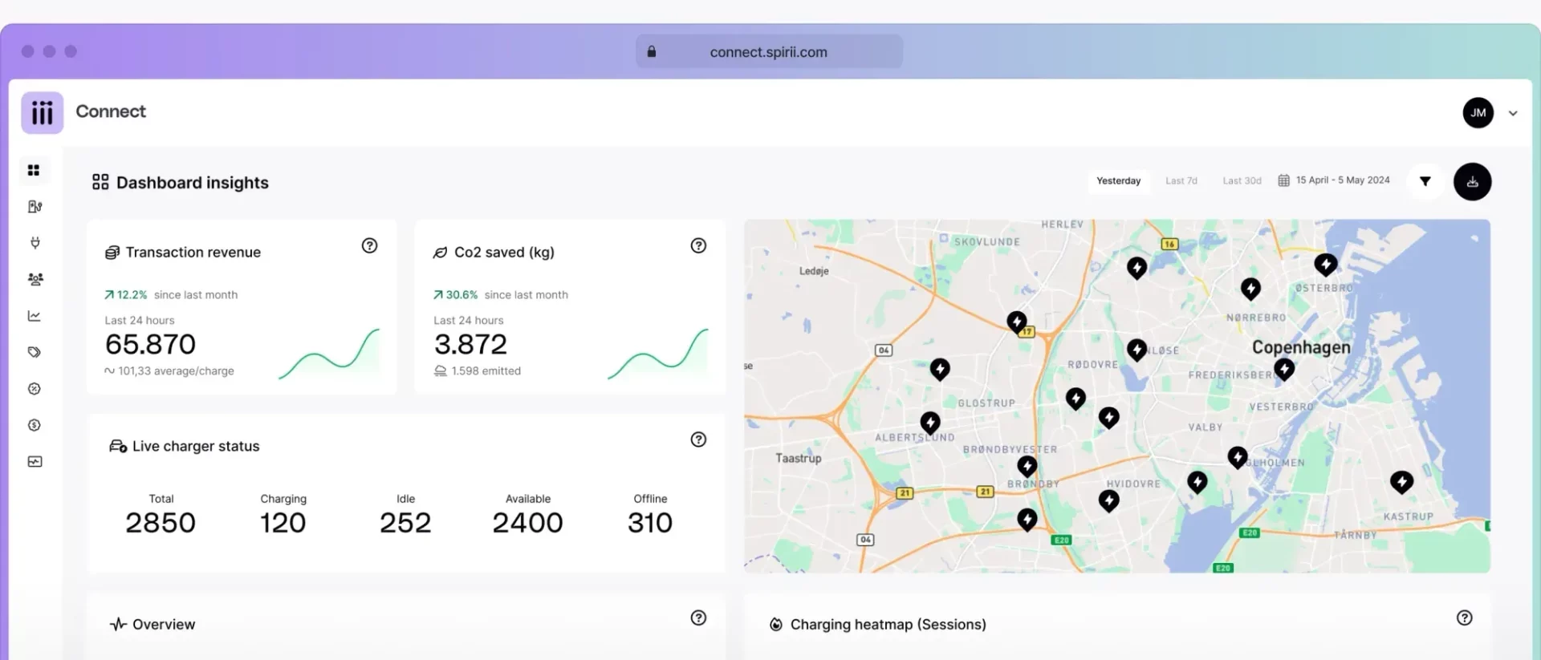Open the 15 April - 5 May 2024 date picker
The height and width of the screenshot is (660, 1541).
[x=1334, y=180]
